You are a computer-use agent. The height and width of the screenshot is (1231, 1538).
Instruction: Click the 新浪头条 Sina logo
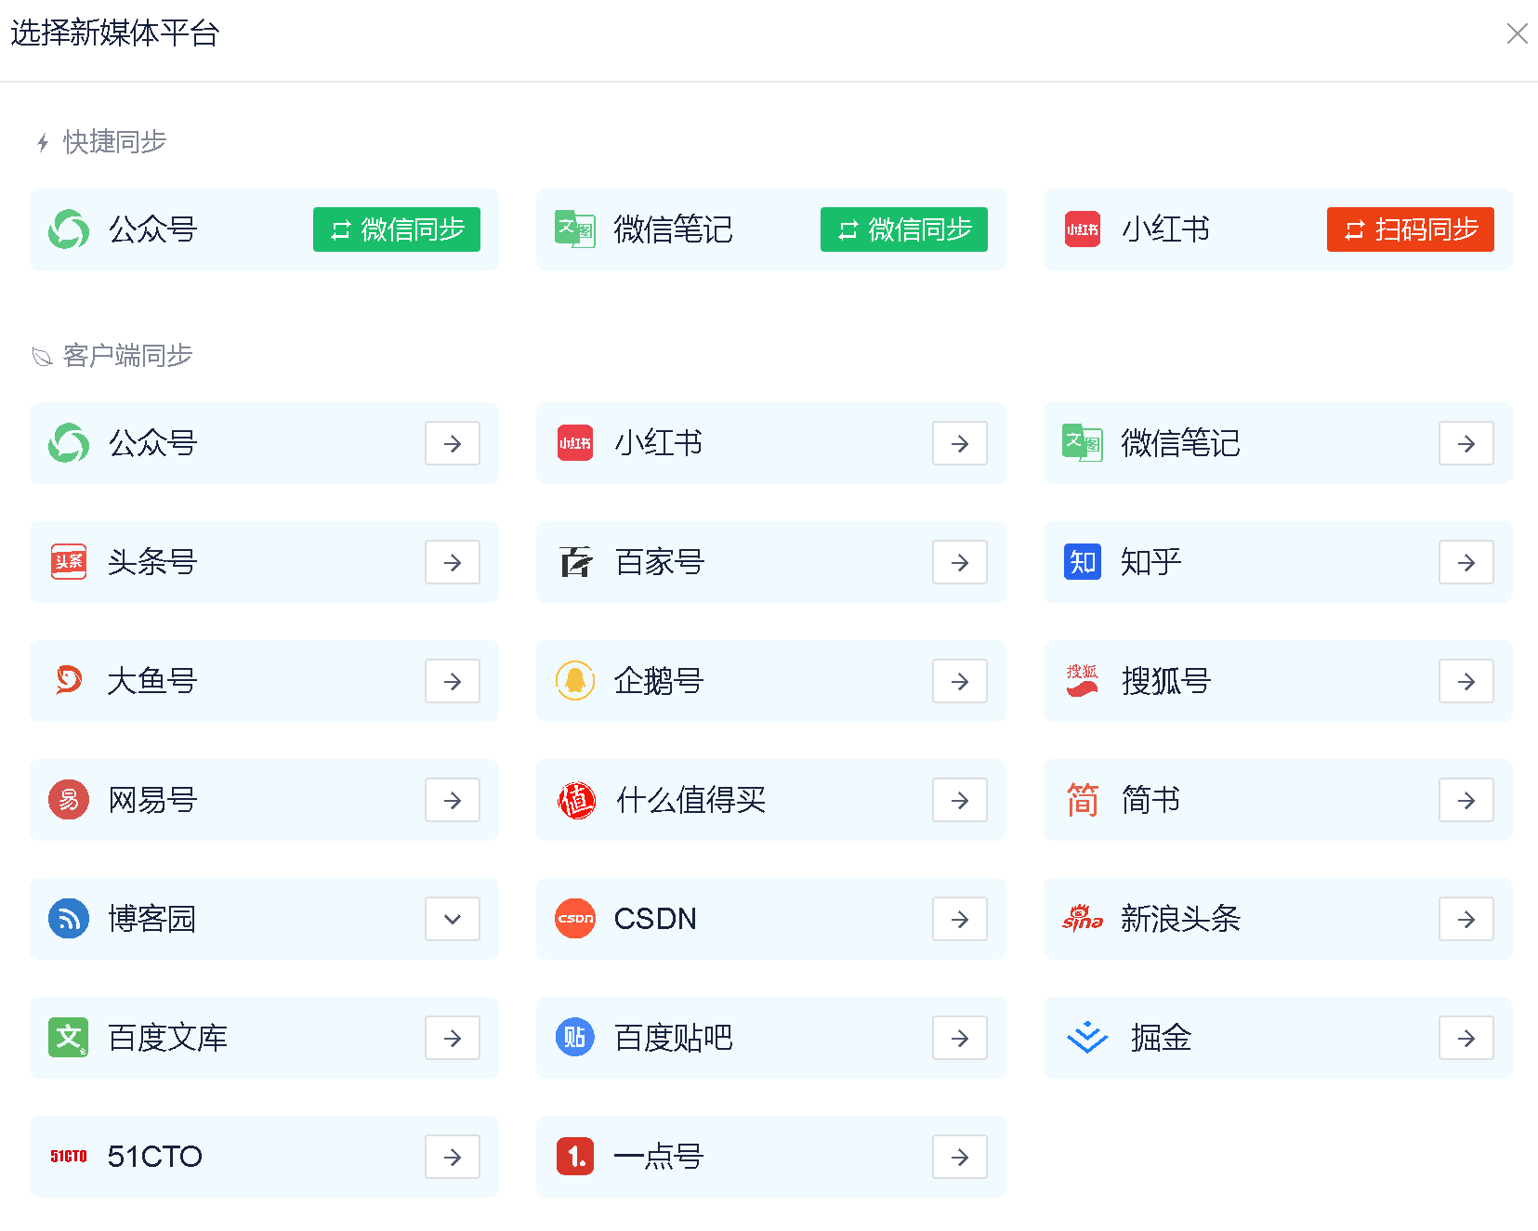1082,919
